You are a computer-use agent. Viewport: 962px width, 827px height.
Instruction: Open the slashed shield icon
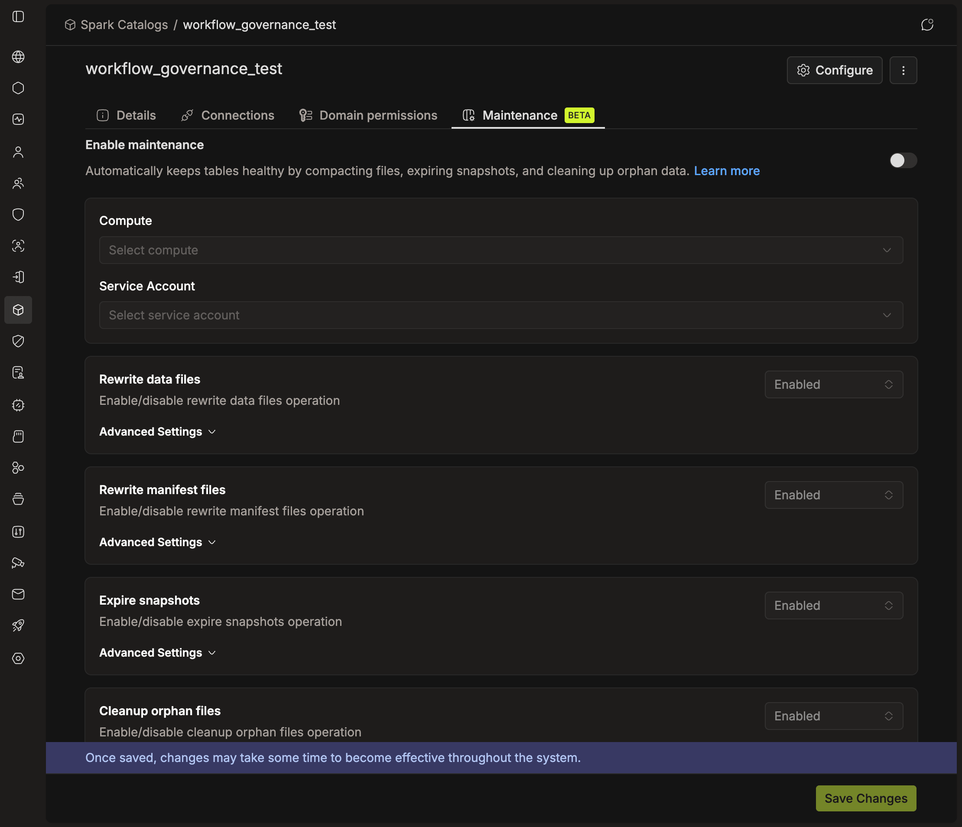pyautogui.click(x=18, y=341)
